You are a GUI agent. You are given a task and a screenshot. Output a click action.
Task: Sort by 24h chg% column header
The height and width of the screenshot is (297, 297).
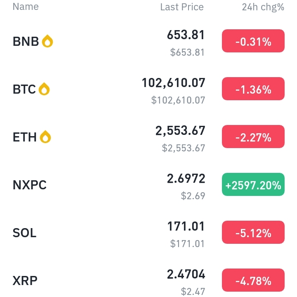[x=263, y=7]
